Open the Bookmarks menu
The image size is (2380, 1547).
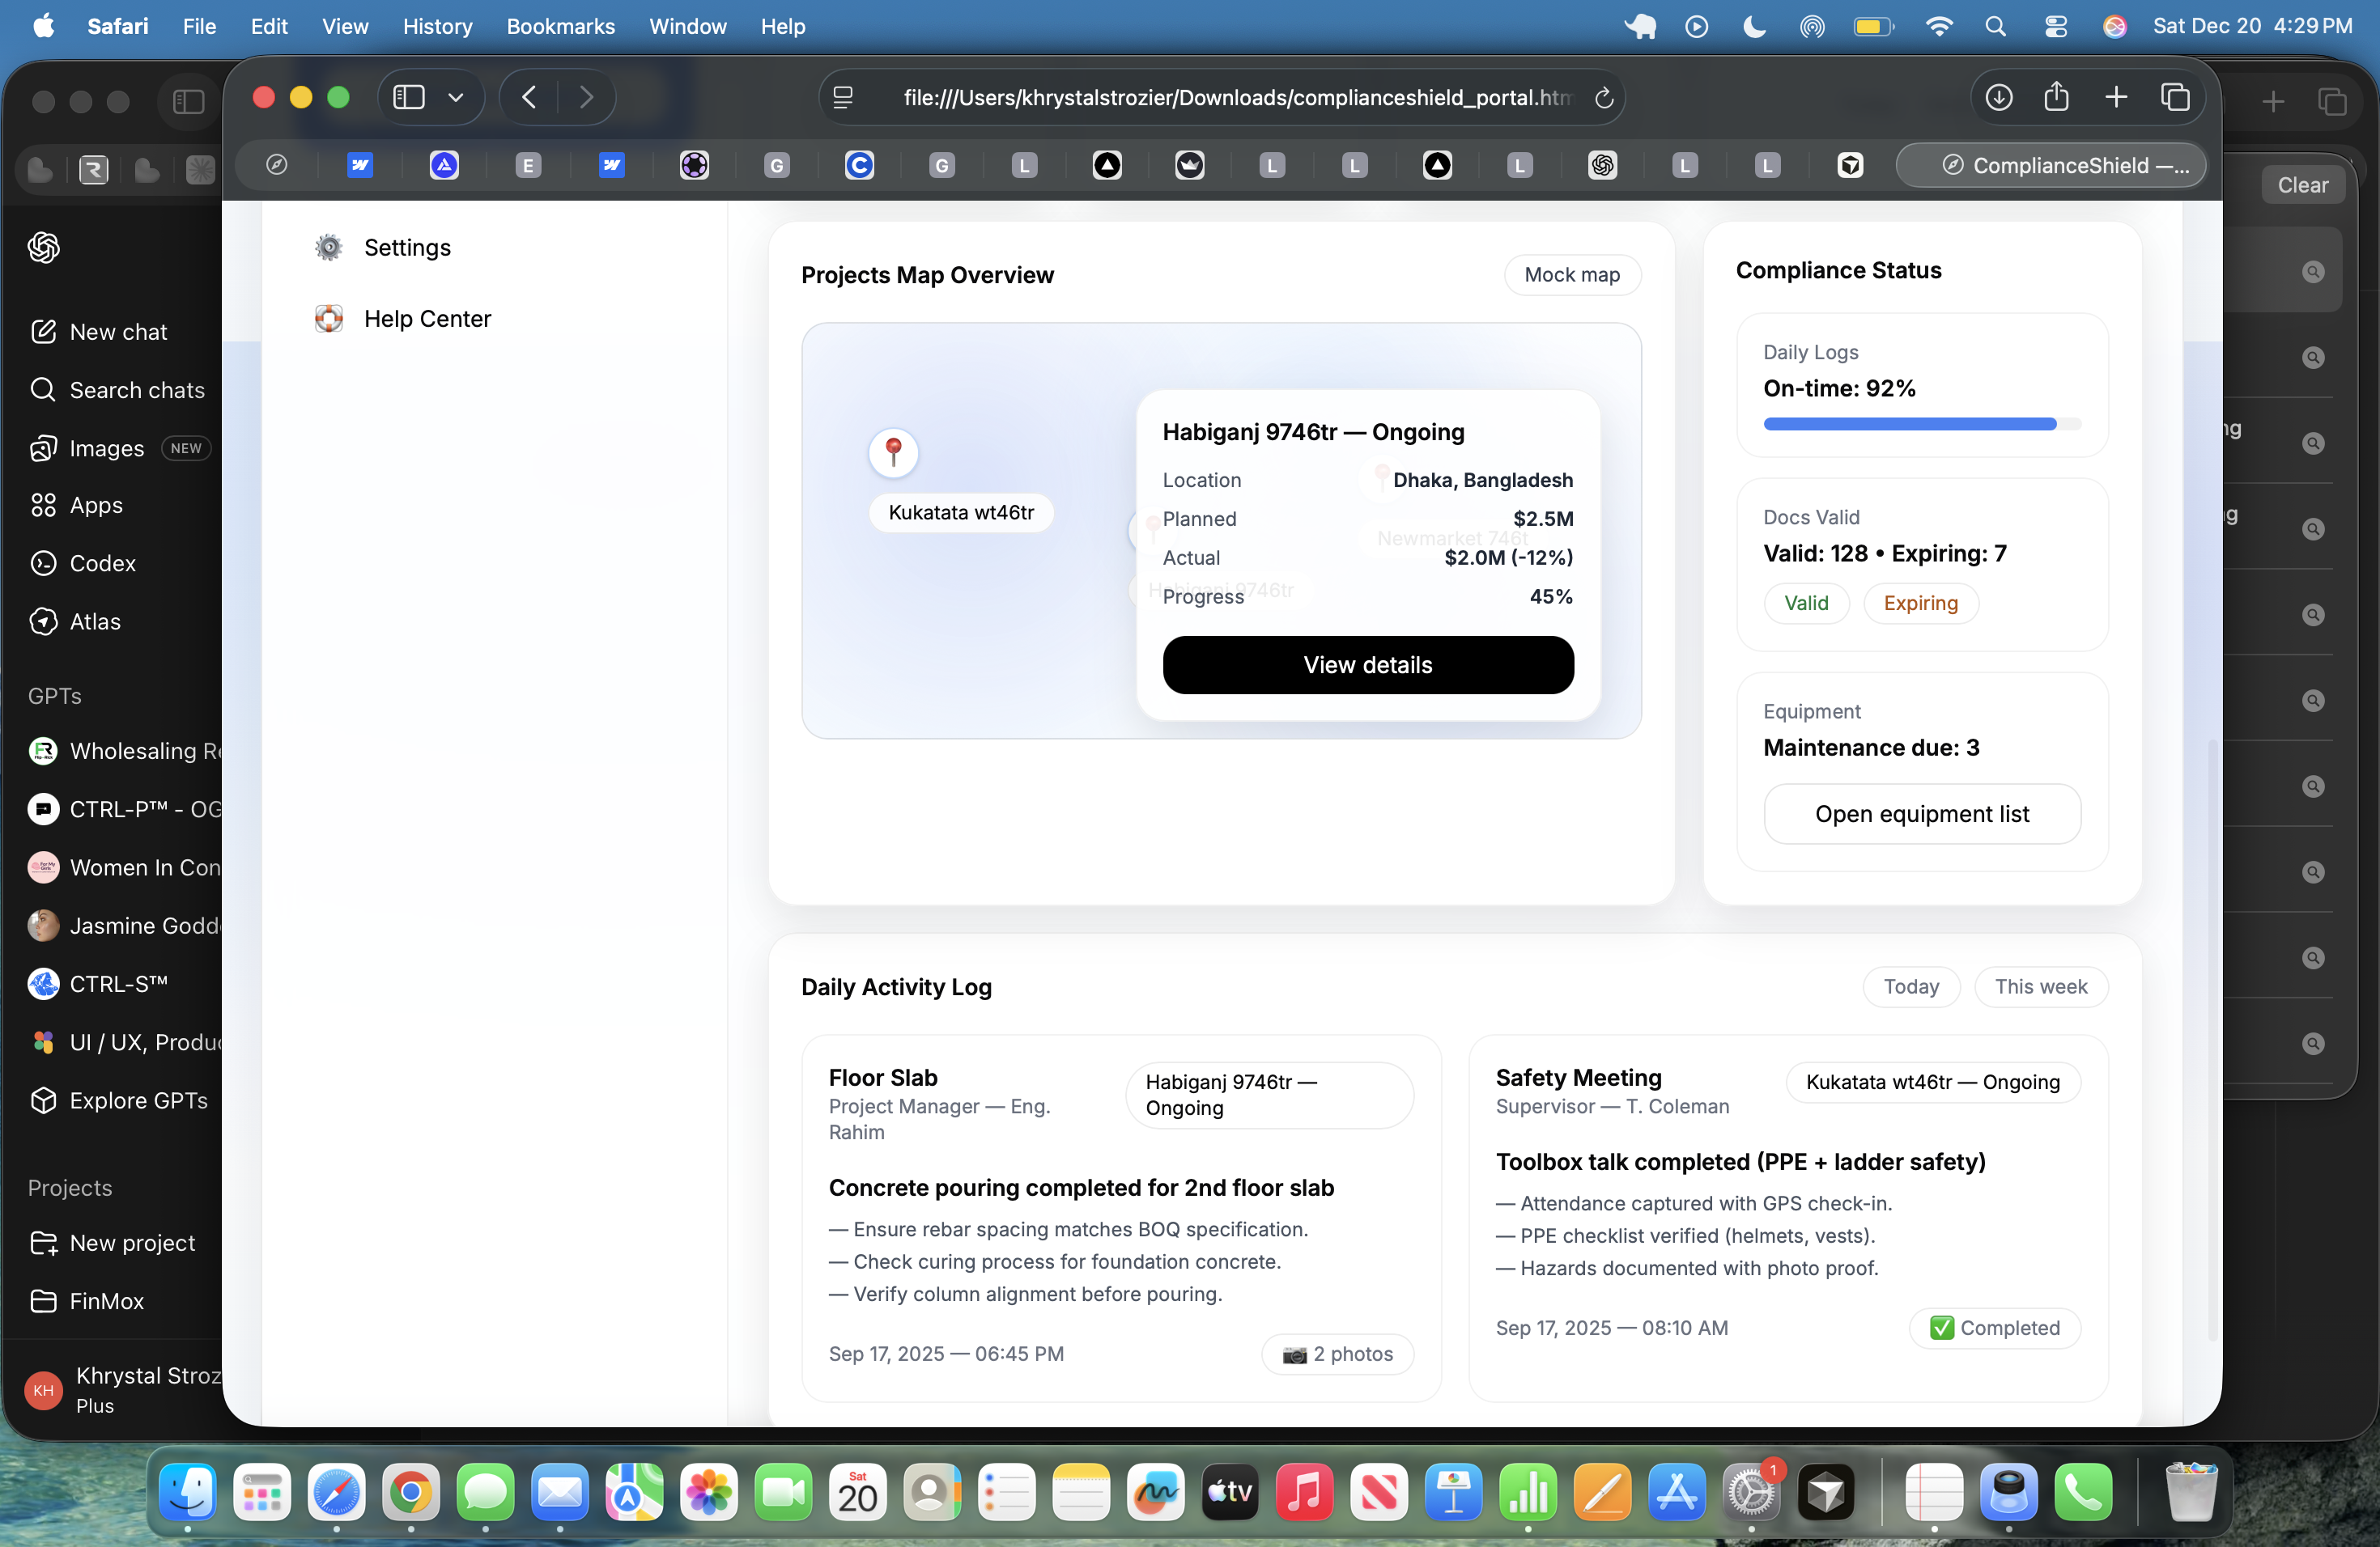(560, 26)
